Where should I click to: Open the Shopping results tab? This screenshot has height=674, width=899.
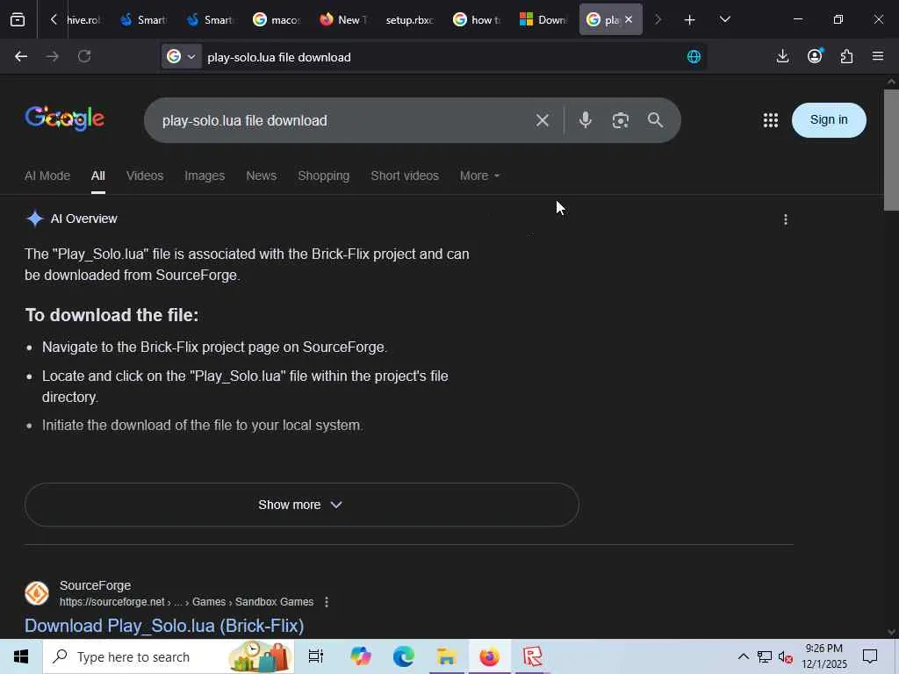click(323, 176)
